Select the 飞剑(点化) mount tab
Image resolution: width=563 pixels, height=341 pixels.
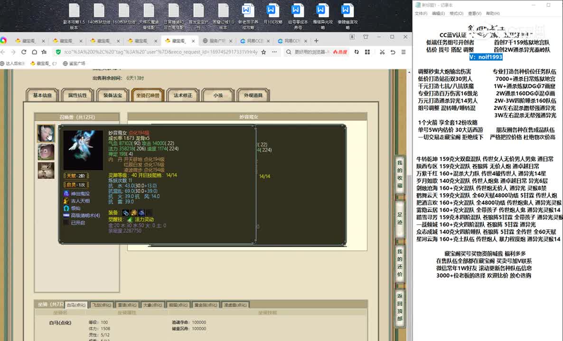[x=102, y=305]
